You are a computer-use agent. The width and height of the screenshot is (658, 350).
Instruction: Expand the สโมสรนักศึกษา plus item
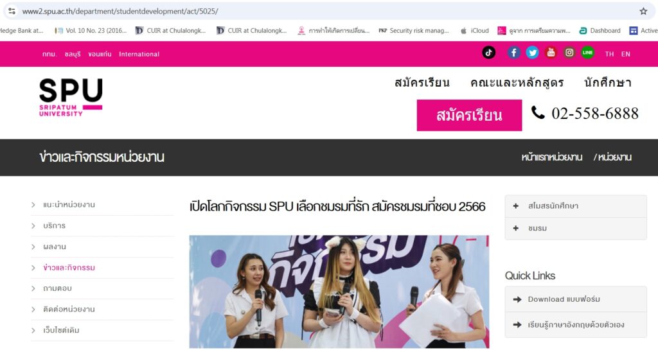(x=576, y=206)
